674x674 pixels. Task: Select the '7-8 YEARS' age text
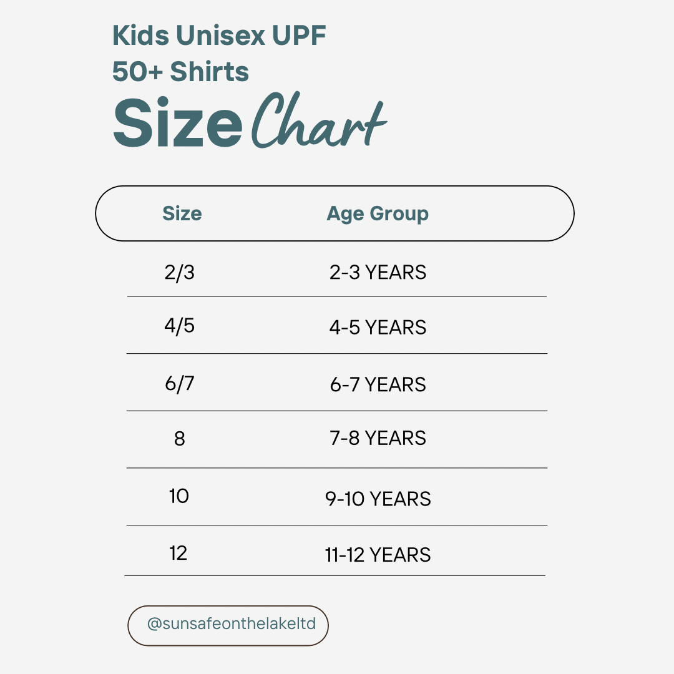[378, 439]
